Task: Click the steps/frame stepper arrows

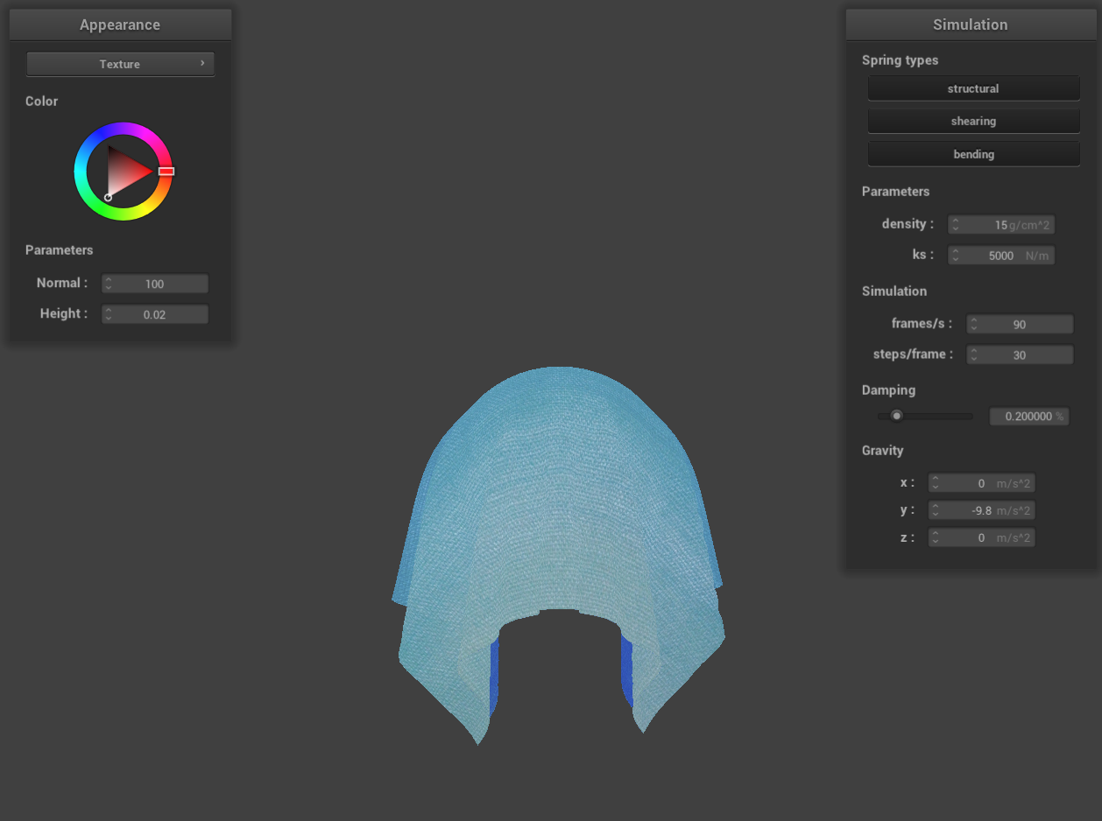Action: coord(973,355)
